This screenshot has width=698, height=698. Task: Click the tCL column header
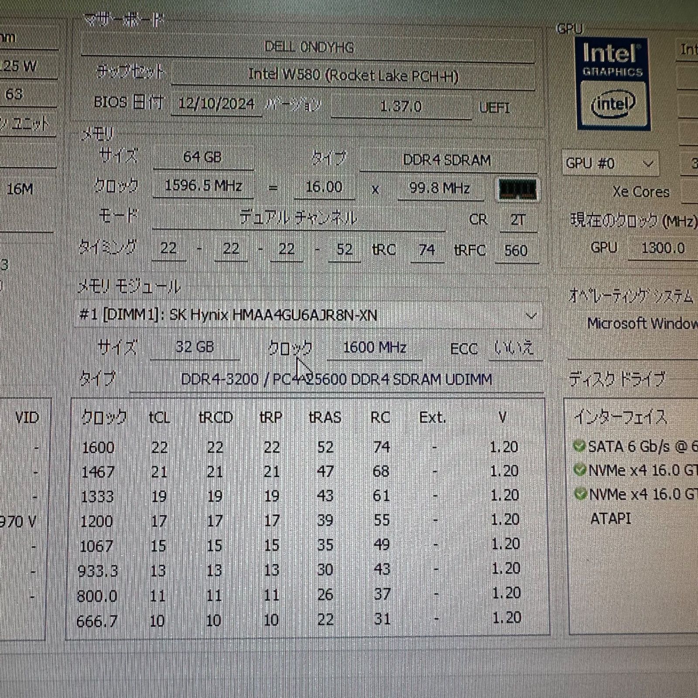159,417
